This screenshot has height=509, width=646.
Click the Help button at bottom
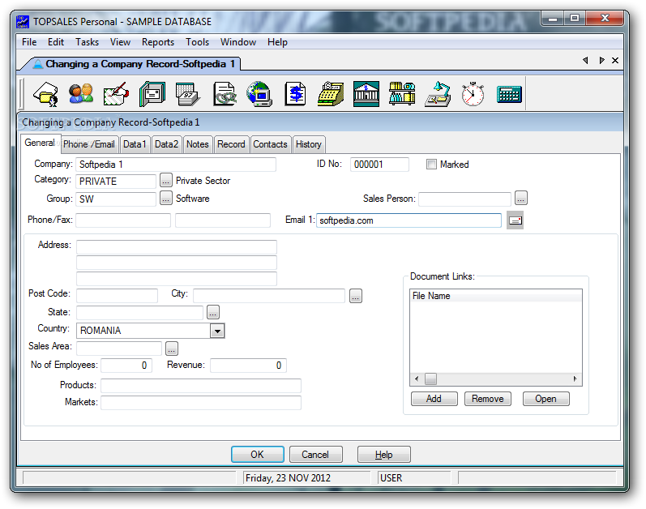[x=383, y=454]
